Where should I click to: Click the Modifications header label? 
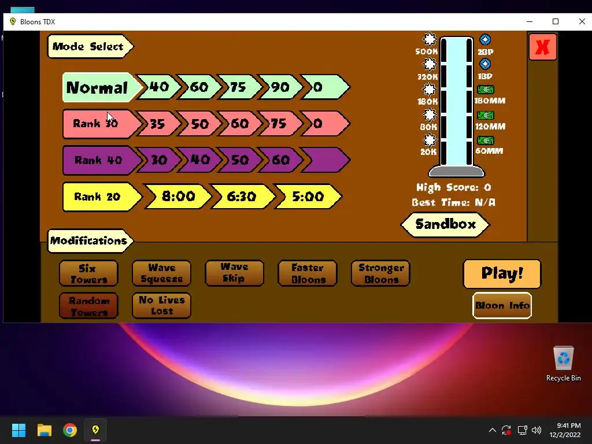tap(90, 240)
